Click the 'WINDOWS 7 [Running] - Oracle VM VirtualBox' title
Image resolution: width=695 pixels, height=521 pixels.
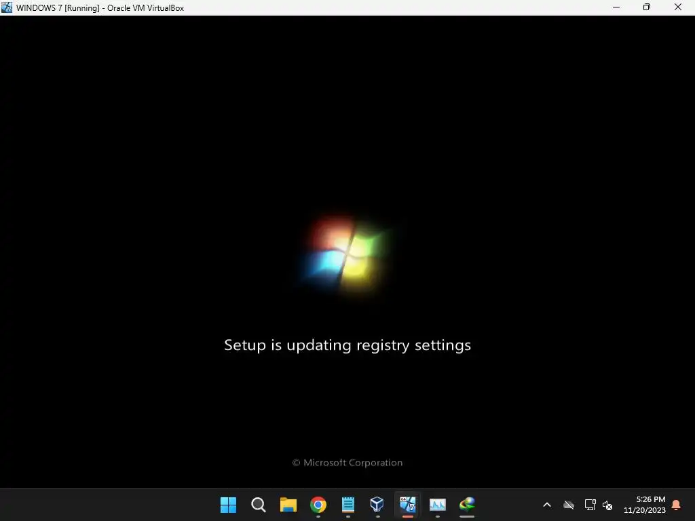(100, 7)
